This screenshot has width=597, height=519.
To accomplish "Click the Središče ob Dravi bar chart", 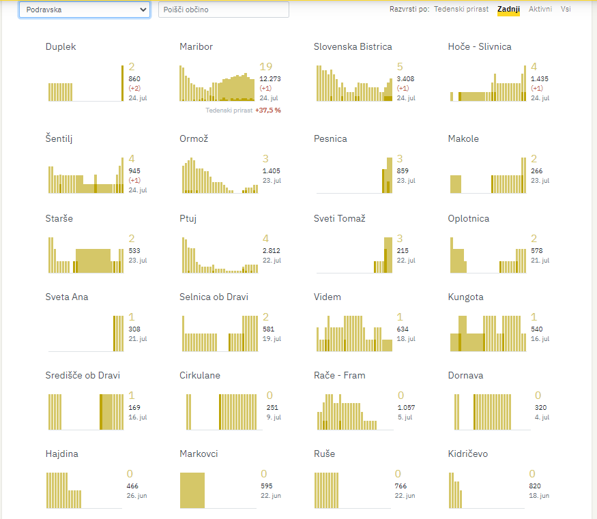I will coord(86,412).
